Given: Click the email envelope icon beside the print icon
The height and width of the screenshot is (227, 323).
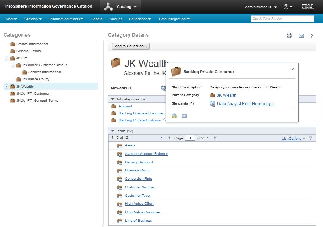Looking at the screenshot, I should pos(301,36).
